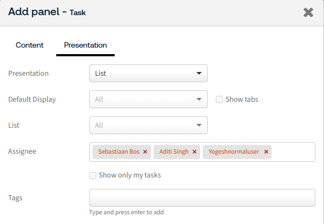Click the Show only my tasks label
Viewport: 324px width, 224px height.
130,175
